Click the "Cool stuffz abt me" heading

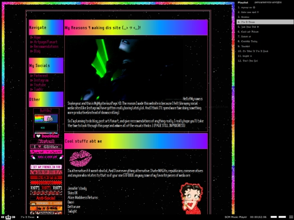83,141
